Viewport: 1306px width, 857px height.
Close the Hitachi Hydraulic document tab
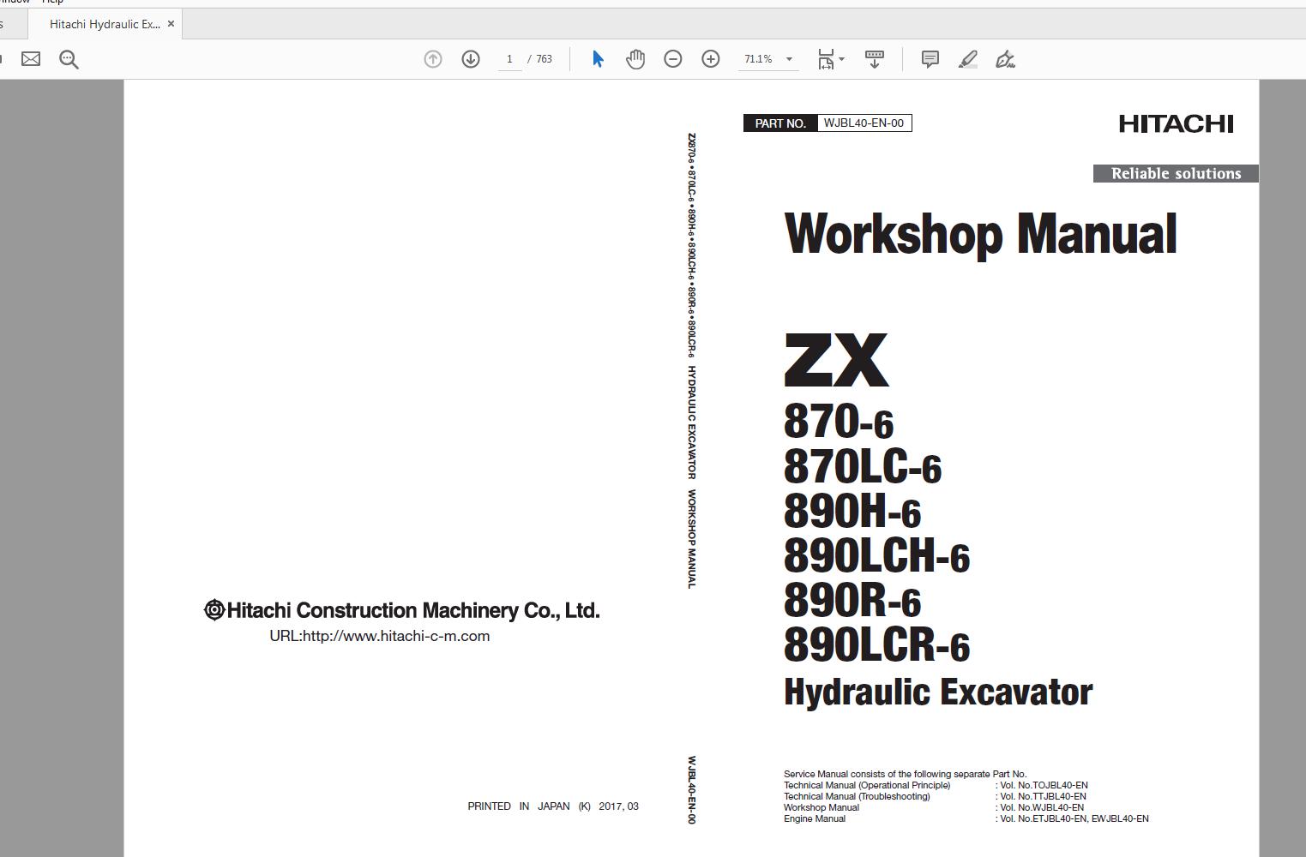171,24
